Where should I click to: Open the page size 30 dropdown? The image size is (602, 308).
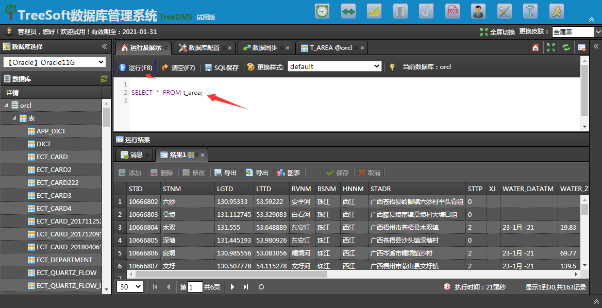coord(130,286)
